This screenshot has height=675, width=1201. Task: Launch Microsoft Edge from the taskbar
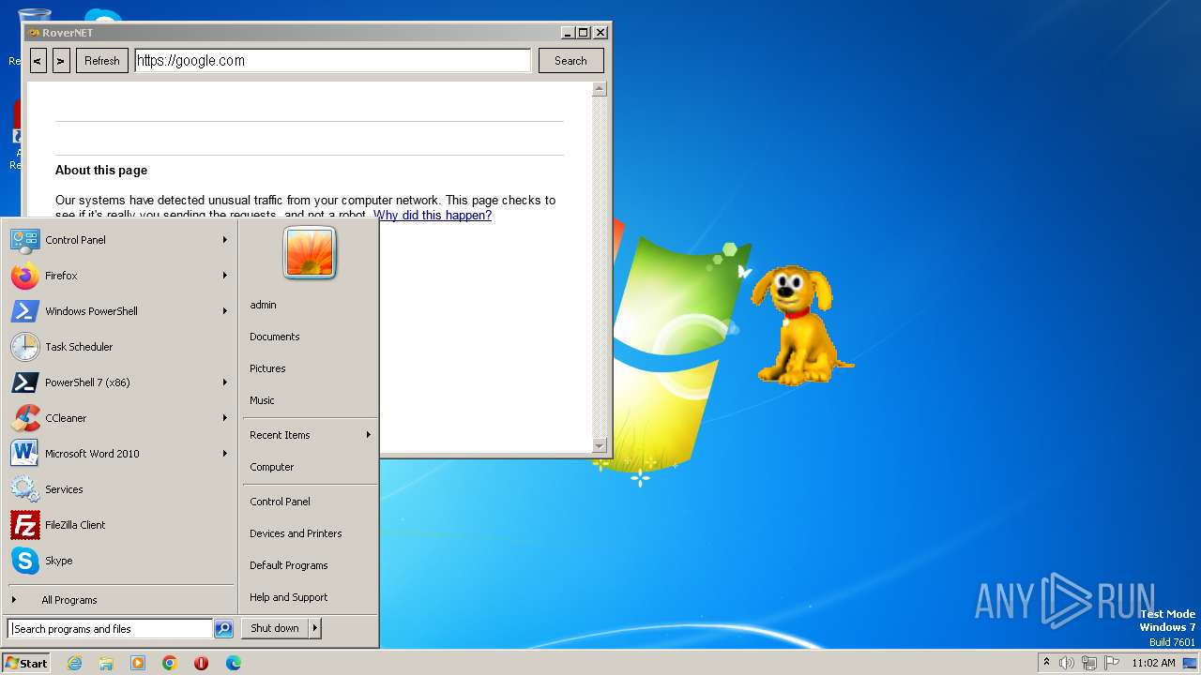tap(234, 663)
